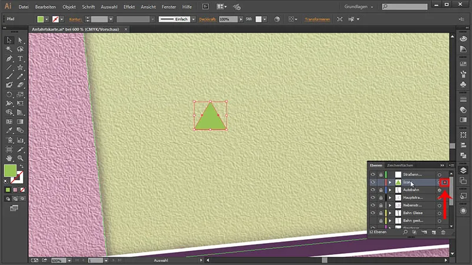
Task: Expand the Icons layer
Action: pyautogui.click(x=390, y=182)
